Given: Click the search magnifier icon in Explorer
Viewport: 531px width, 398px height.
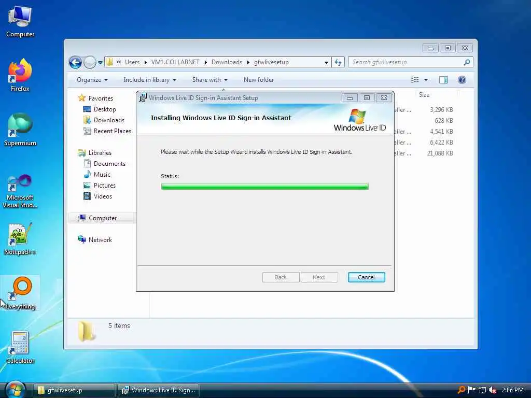Looking at the screenshot, I should click(x=467, y=62).
